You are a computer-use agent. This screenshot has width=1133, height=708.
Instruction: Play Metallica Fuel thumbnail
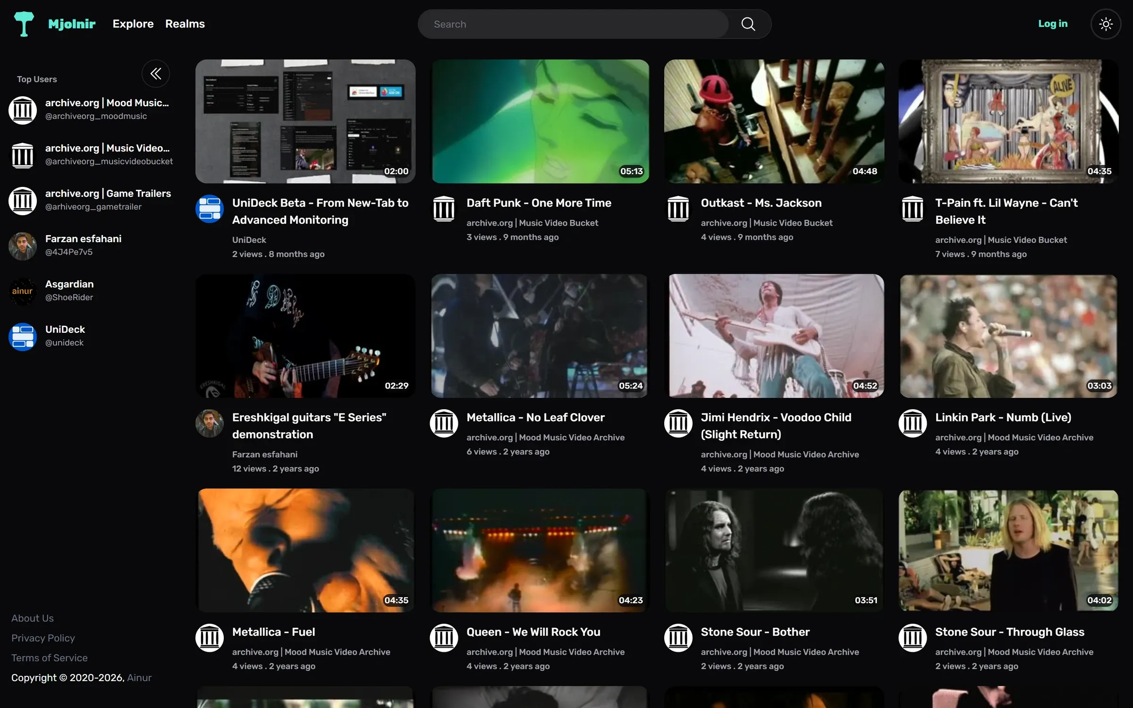305,550
